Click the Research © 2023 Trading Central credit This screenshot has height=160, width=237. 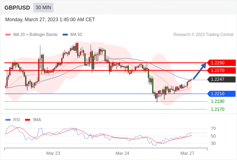coord(203,35)
